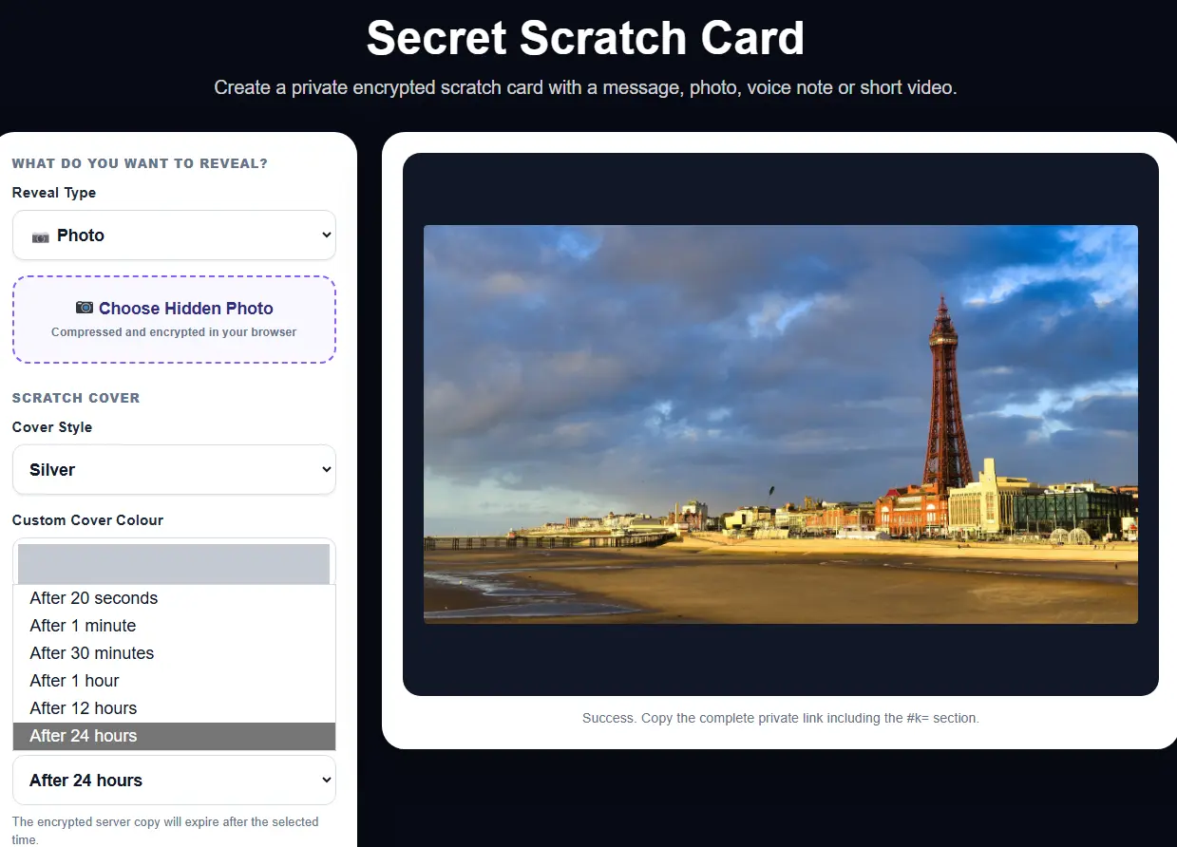Click the Custom Cover Colour label

[87, 520]
